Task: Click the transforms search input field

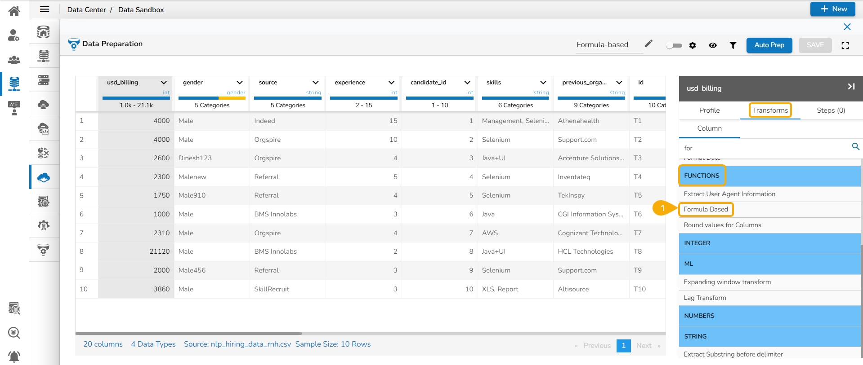Action: tap(765, 148)
